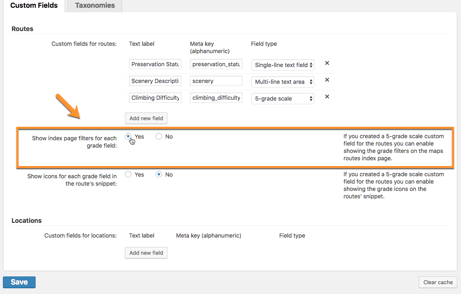The height and width of the screenshot is (294, 461).
Task: Expand Multi-line text area type dropdown
Action: pos(282,82)
